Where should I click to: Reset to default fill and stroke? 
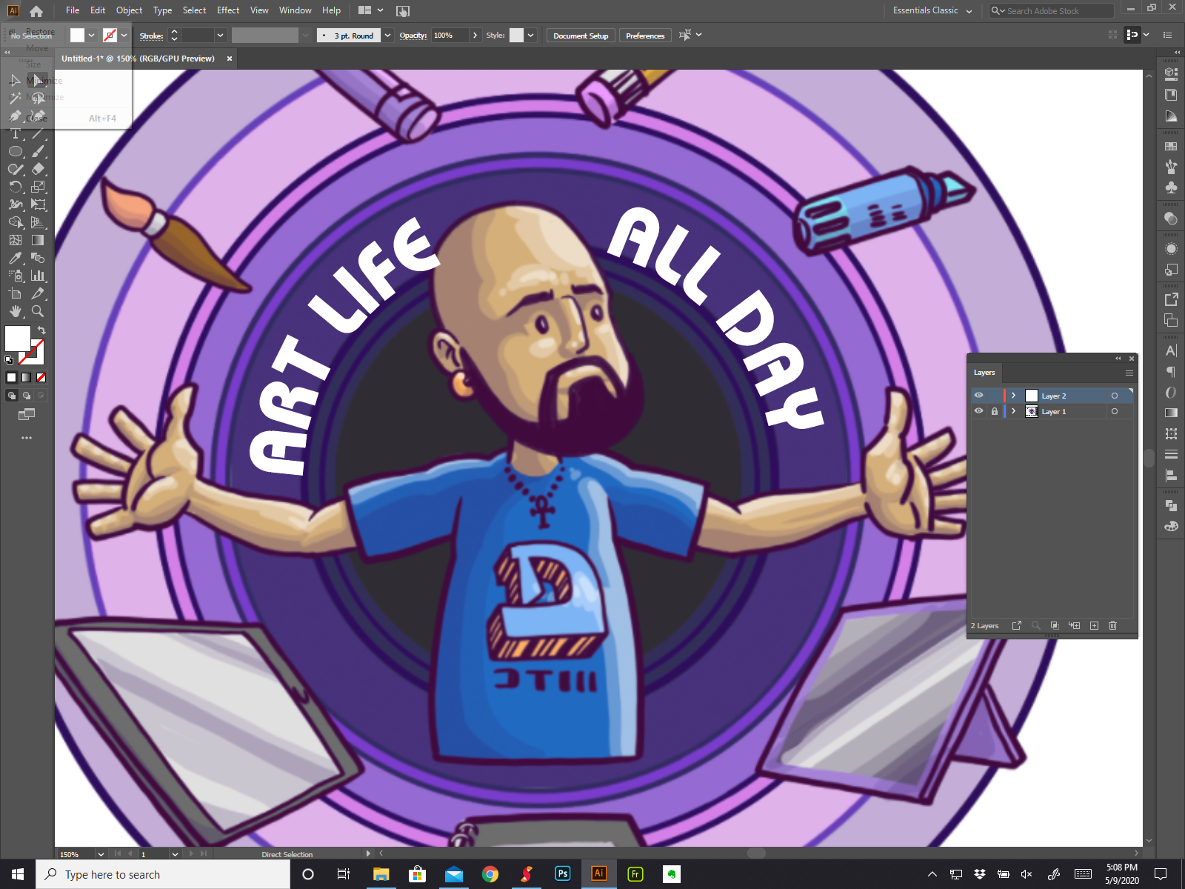[x=9, y=360]
